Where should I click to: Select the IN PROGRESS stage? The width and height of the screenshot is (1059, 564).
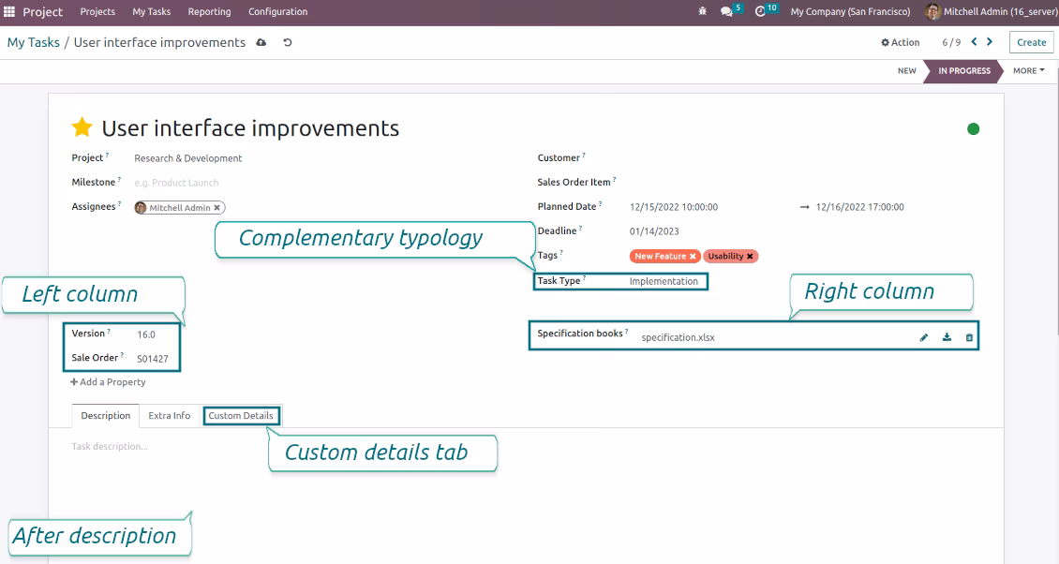pos(963,70)
